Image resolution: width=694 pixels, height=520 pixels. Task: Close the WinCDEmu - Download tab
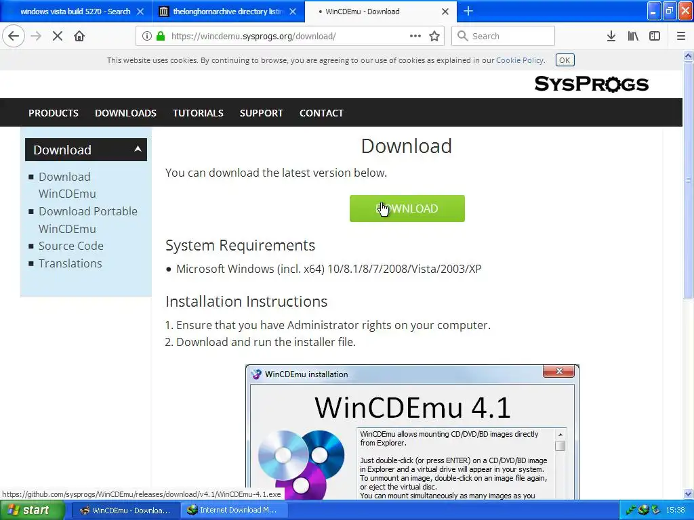coord(445,12)
